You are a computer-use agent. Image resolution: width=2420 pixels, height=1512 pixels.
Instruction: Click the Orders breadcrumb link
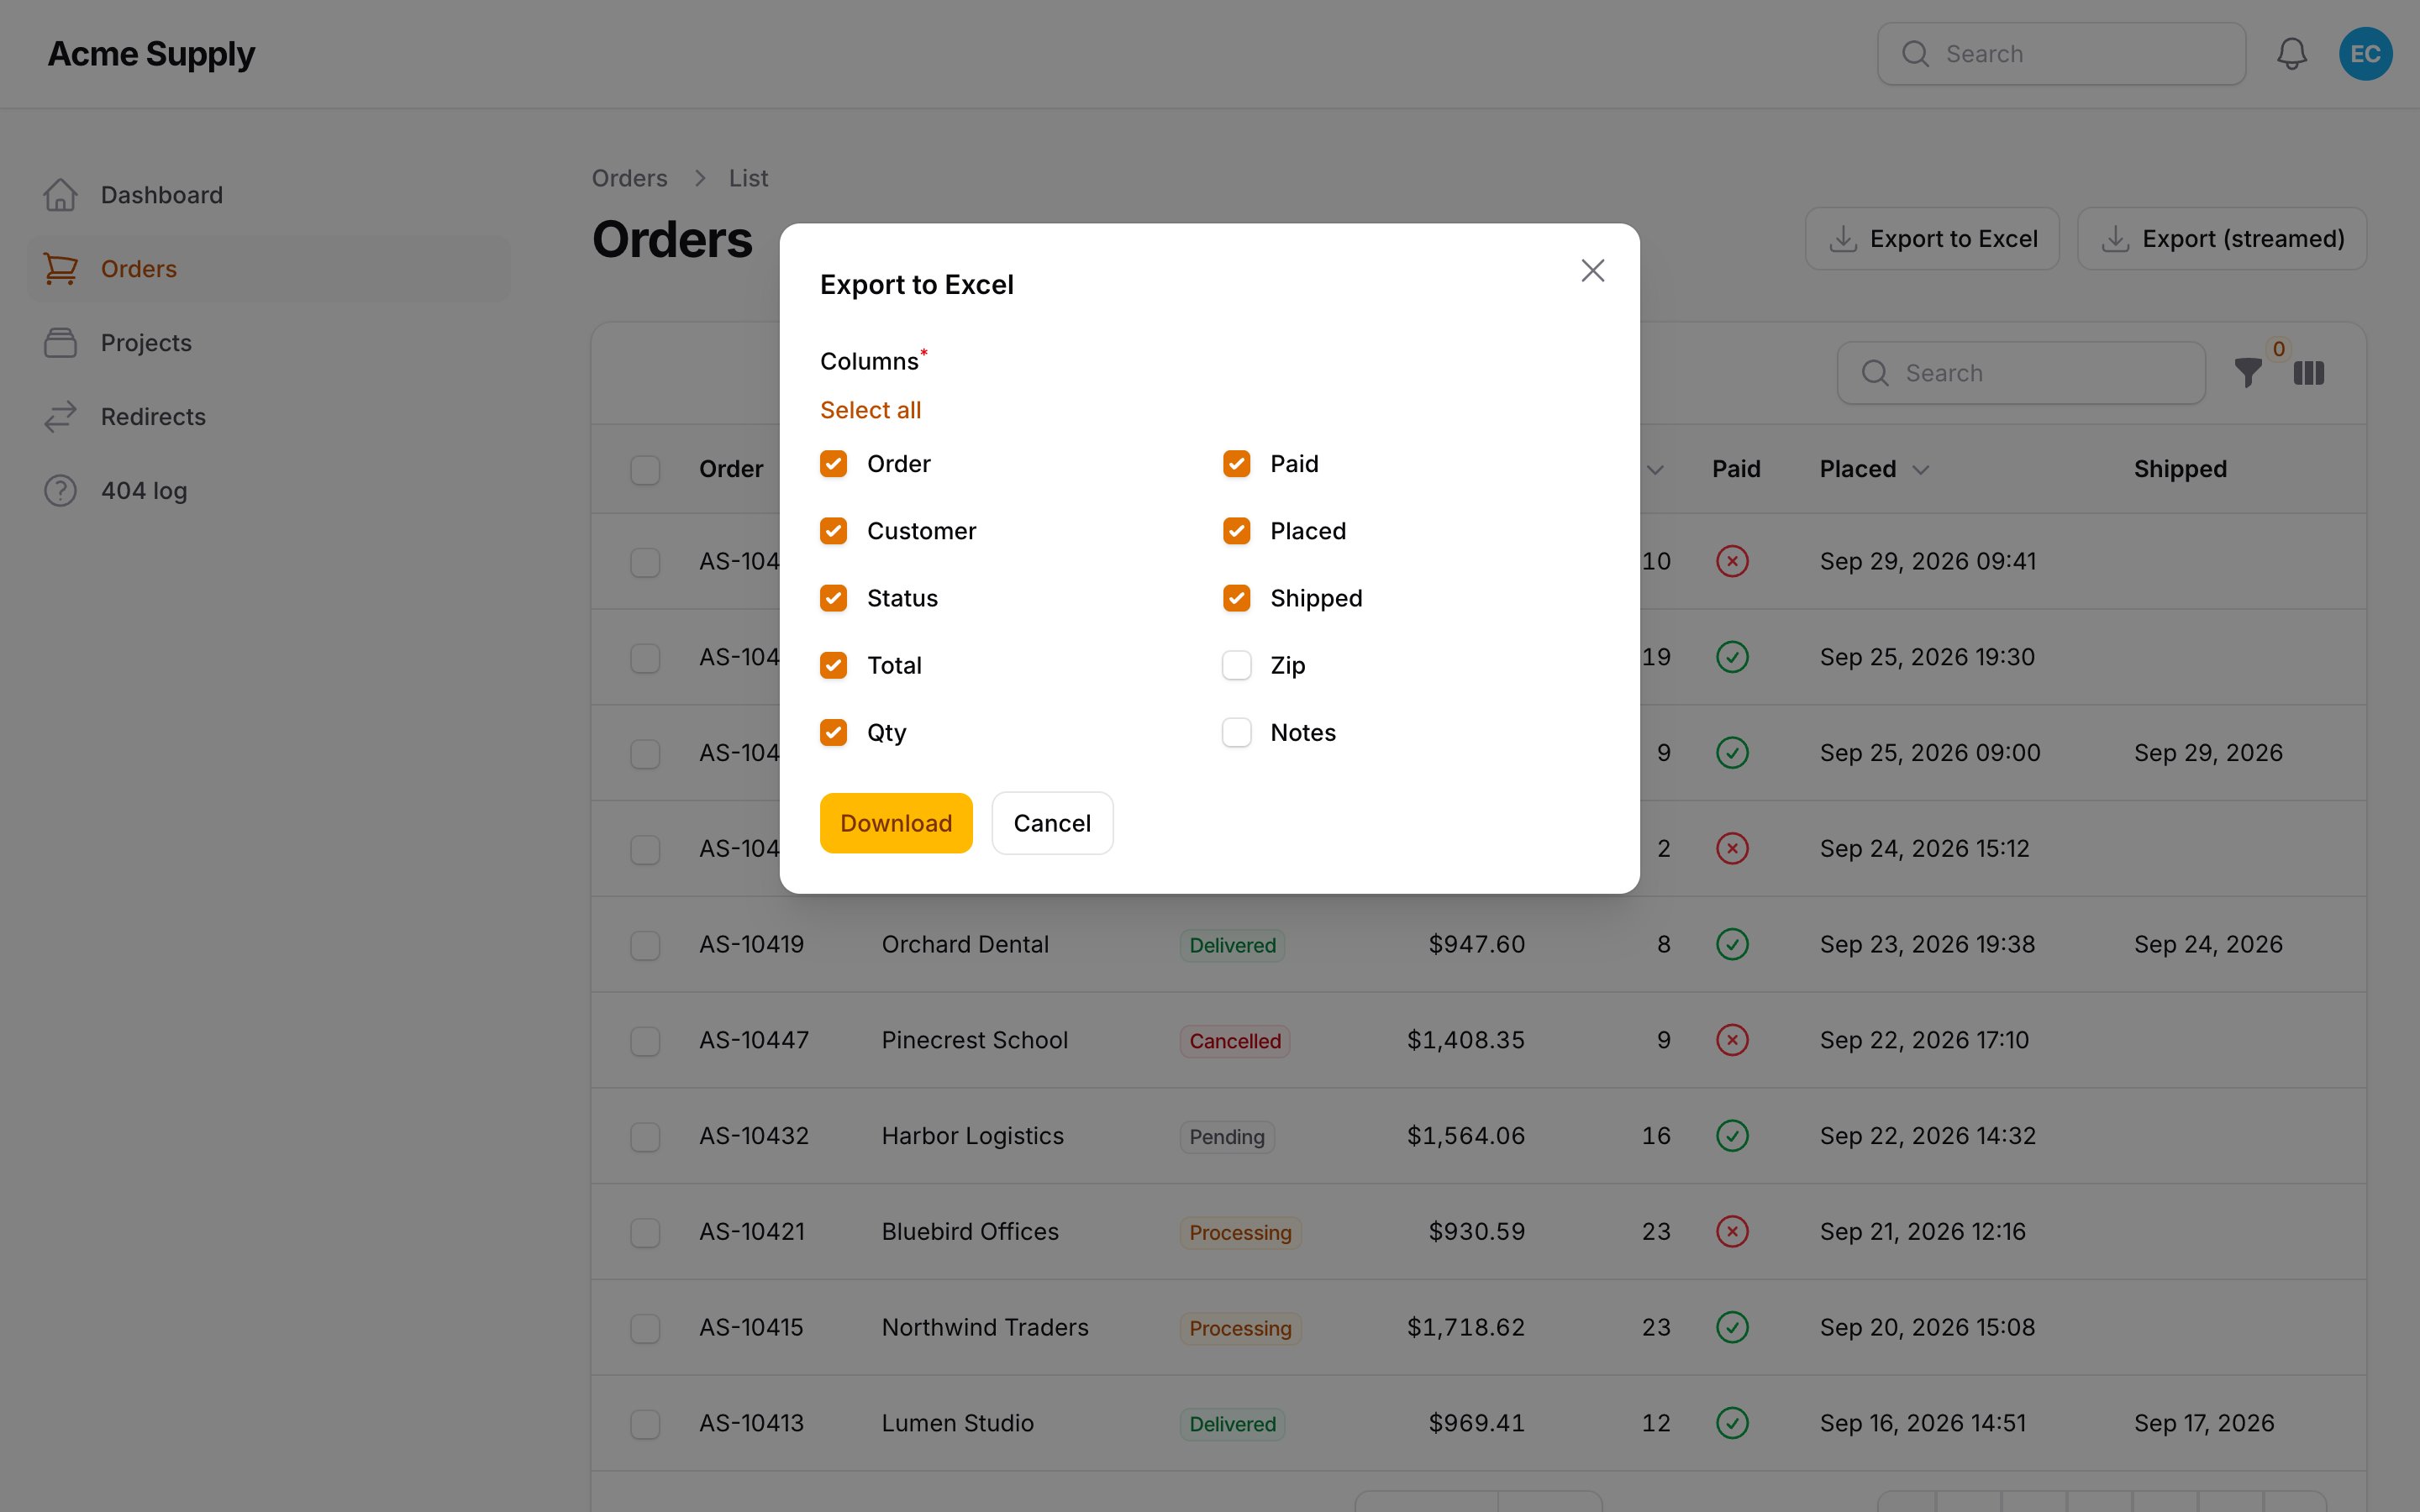[629, 178]
